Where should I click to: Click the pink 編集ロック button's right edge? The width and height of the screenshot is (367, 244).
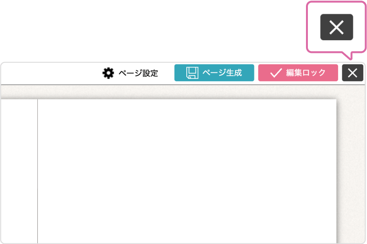tap(337, 73)
